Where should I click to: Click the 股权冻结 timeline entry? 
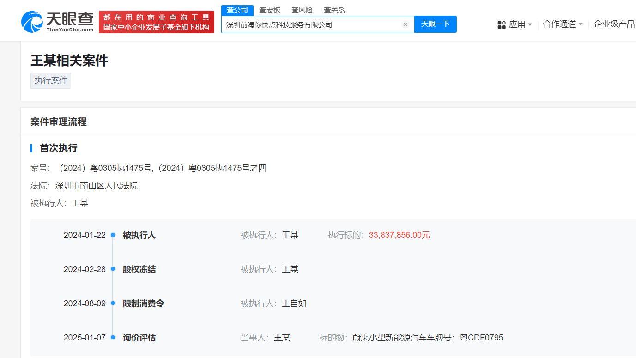(139, 269)
